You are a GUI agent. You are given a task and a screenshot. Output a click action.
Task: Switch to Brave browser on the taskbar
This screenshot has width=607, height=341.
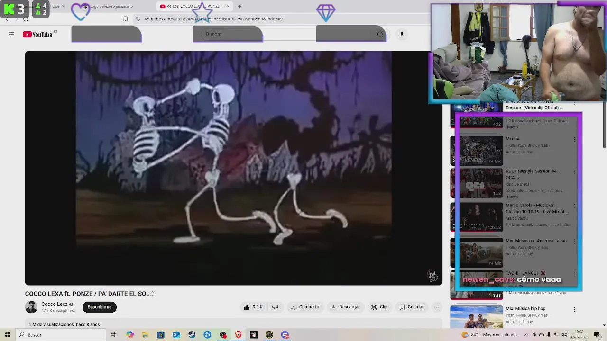tap(238, 335)
